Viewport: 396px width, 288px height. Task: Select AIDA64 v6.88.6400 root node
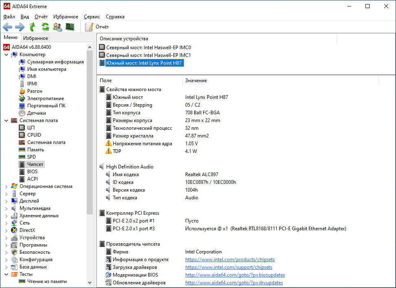point(27,47)
